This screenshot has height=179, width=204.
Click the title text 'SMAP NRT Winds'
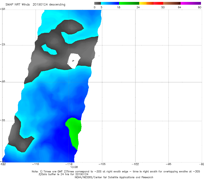18,4
